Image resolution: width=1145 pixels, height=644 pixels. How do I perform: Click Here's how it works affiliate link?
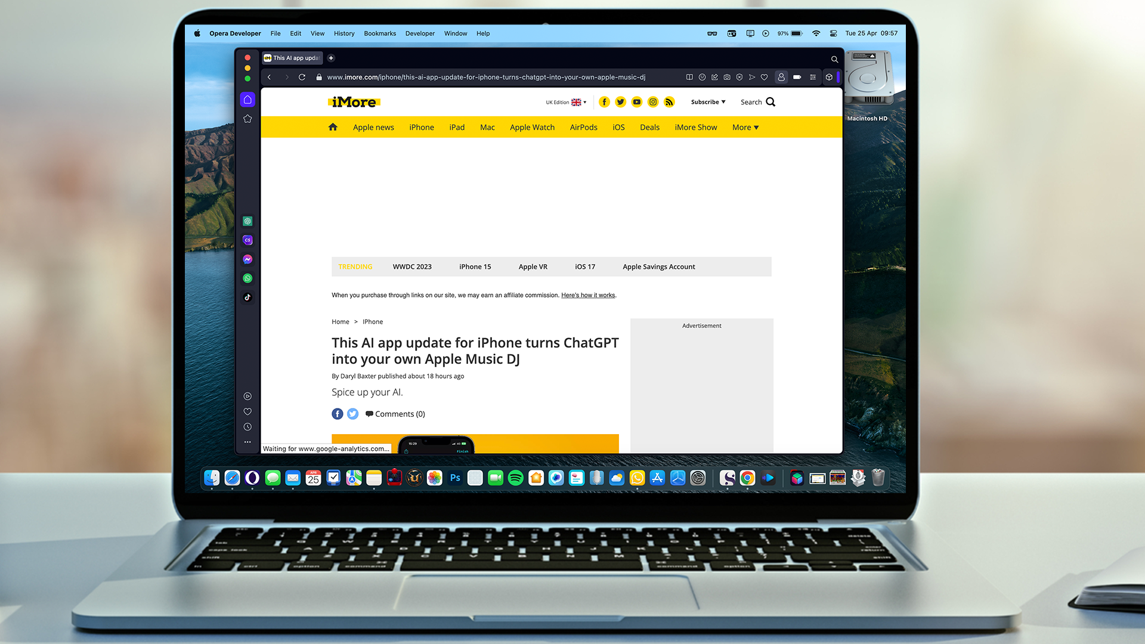click(587, 295)
